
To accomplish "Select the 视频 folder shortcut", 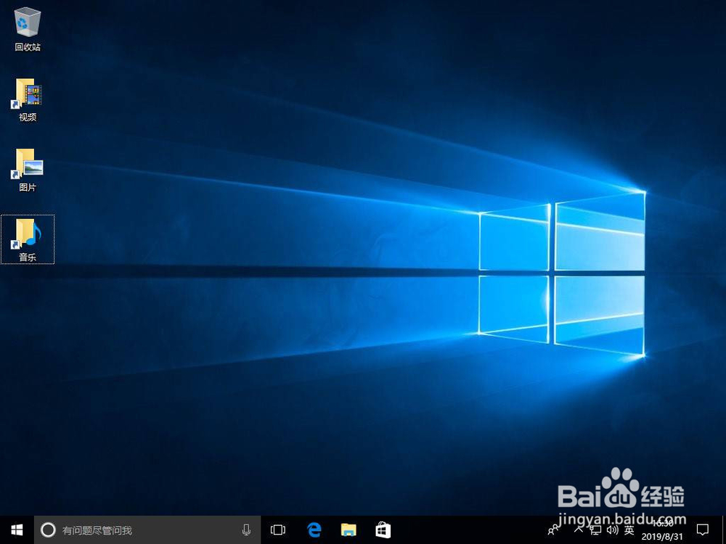I will (28, 99).
